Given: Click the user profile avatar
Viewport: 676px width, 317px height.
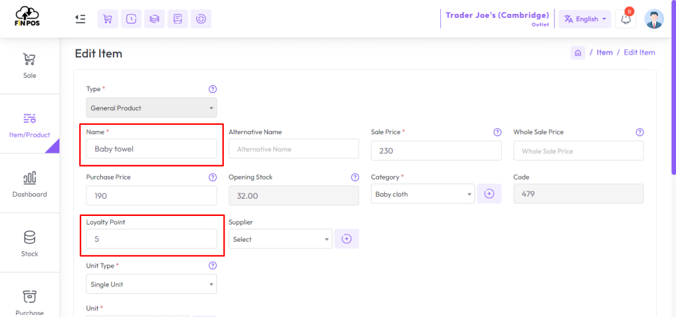Looking at the screenshot, I should coord(654,19).
